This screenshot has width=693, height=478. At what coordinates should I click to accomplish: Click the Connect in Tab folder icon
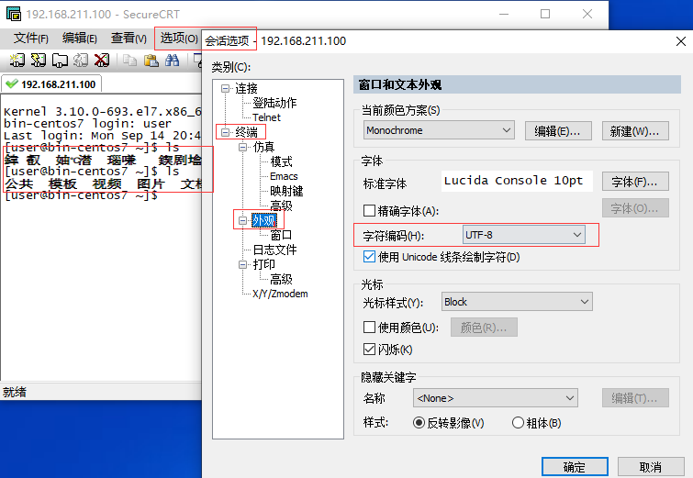[60, 60]
